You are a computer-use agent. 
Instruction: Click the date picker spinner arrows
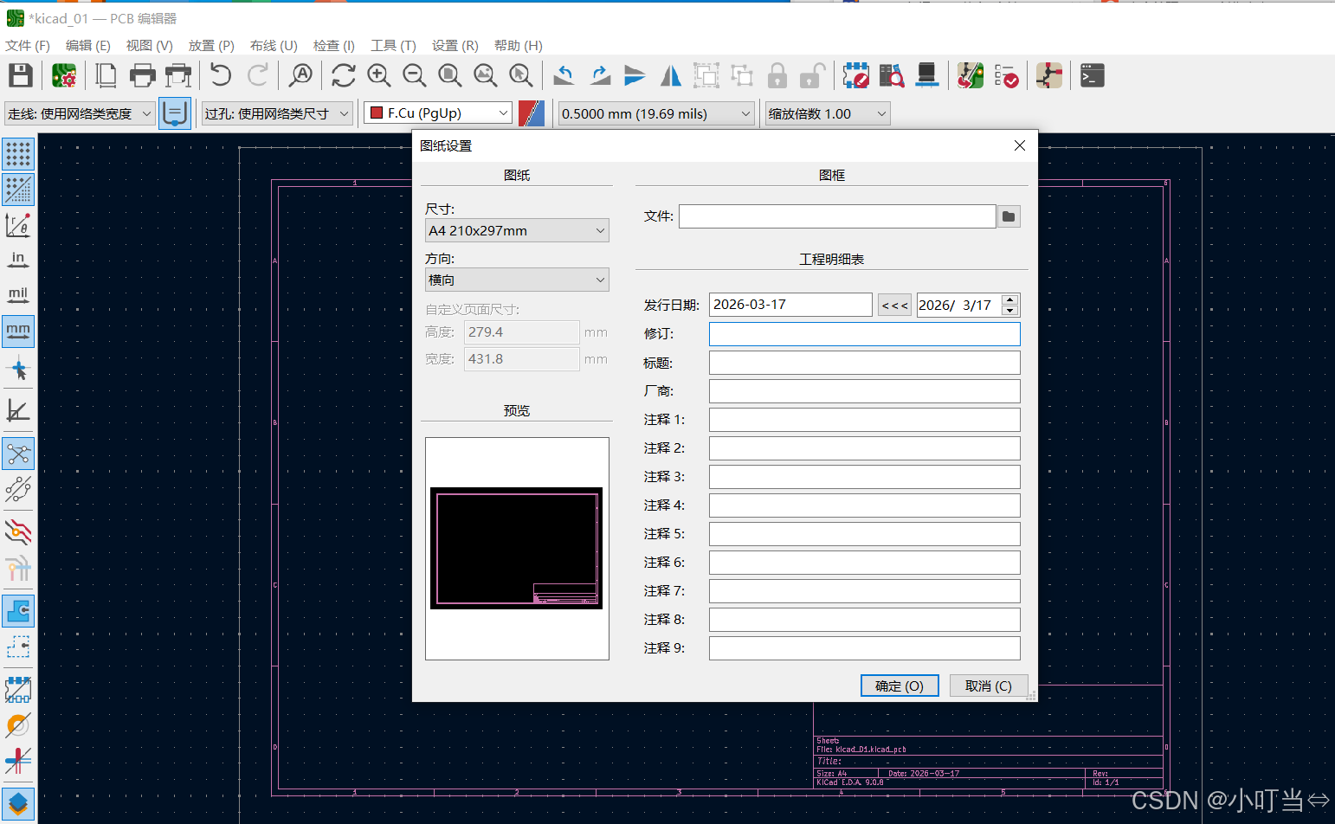click(1009, 305)
